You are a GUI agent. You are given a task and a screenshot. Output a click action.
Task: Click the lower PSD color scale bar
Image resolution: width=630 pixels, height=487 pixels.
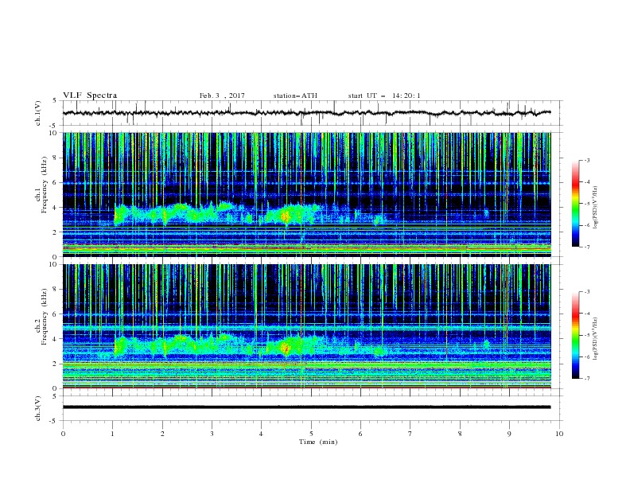pos(576,335)
